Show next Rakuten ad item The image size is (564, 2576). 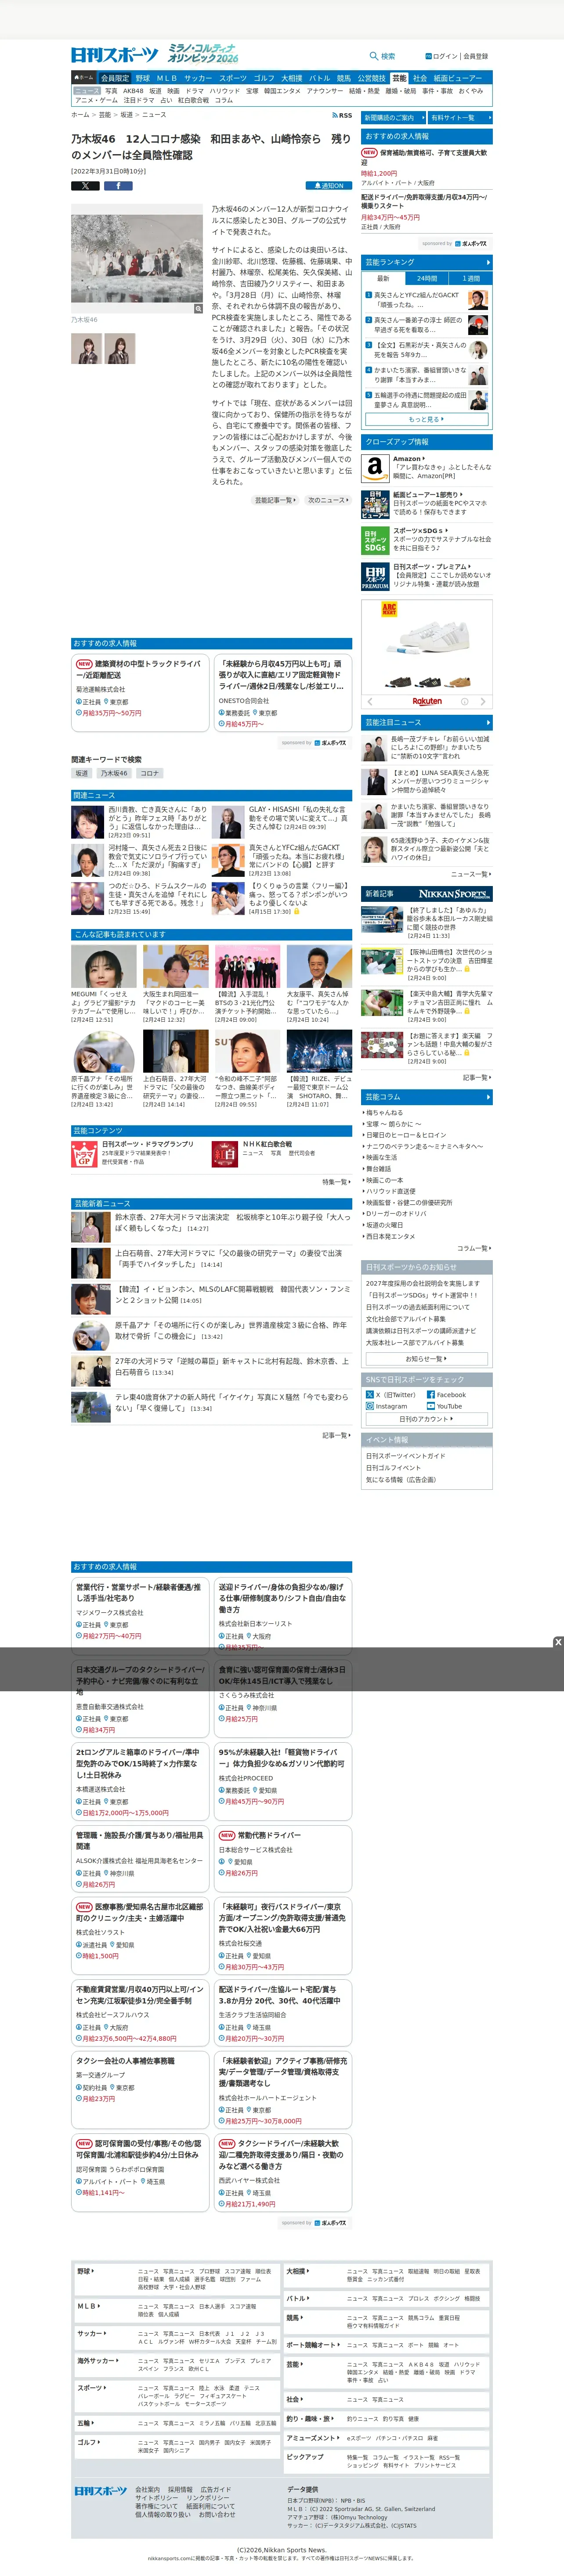point(483,701)
